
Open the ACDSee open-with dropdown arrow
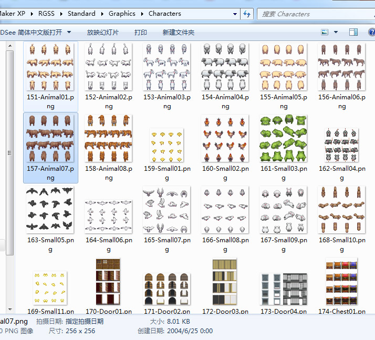click(69, 32)
